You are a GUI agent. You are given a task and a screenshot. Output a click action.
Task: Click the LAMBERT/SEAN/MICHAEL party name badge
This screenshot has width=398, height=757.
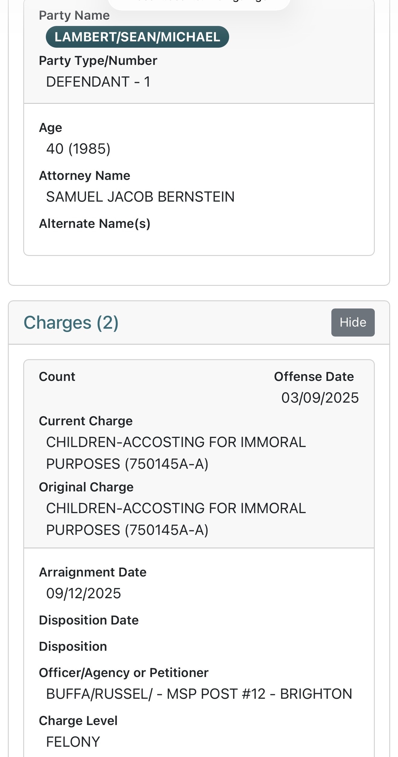click(137, 37)
